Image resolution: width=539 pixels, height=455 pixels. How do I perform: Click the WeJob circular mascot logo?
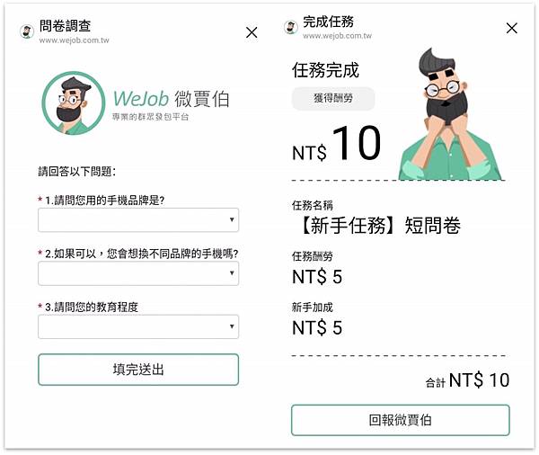74,103
